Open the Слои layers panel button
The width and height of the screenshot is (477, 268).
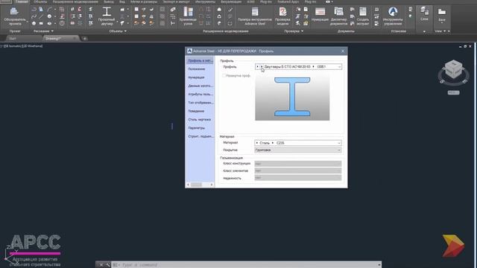pos(424,14)
